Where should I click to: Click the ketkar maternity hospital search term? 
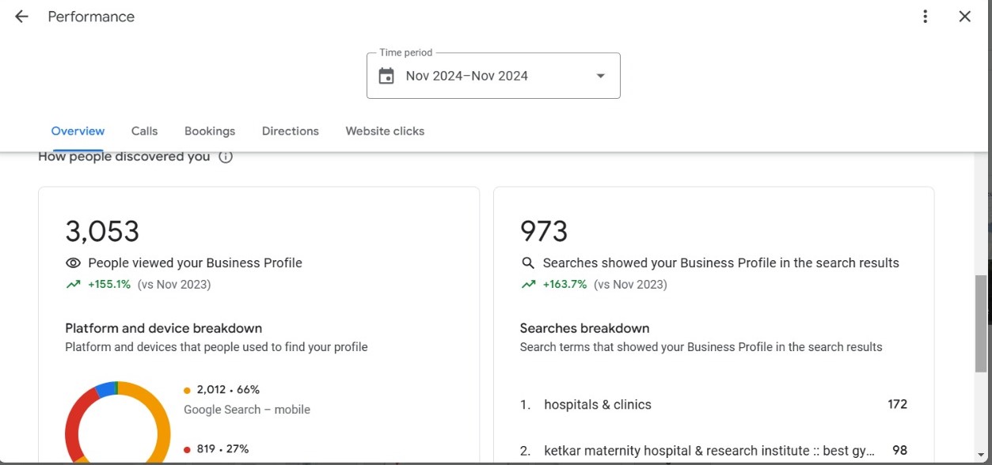point(709,451)
